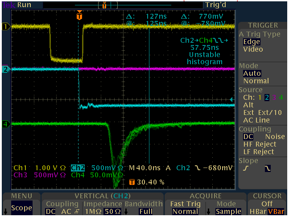Click the Trig'd status indicator
Screen dimensions: 289x217
[215, 5]
